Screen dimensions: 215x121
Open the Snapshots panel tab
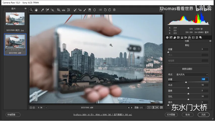[x=200, y=37]
